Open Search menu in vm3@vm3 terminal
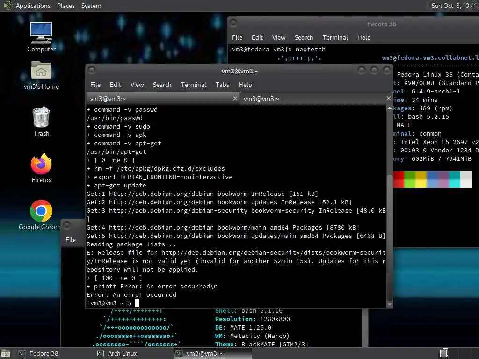 coord(162,85)
